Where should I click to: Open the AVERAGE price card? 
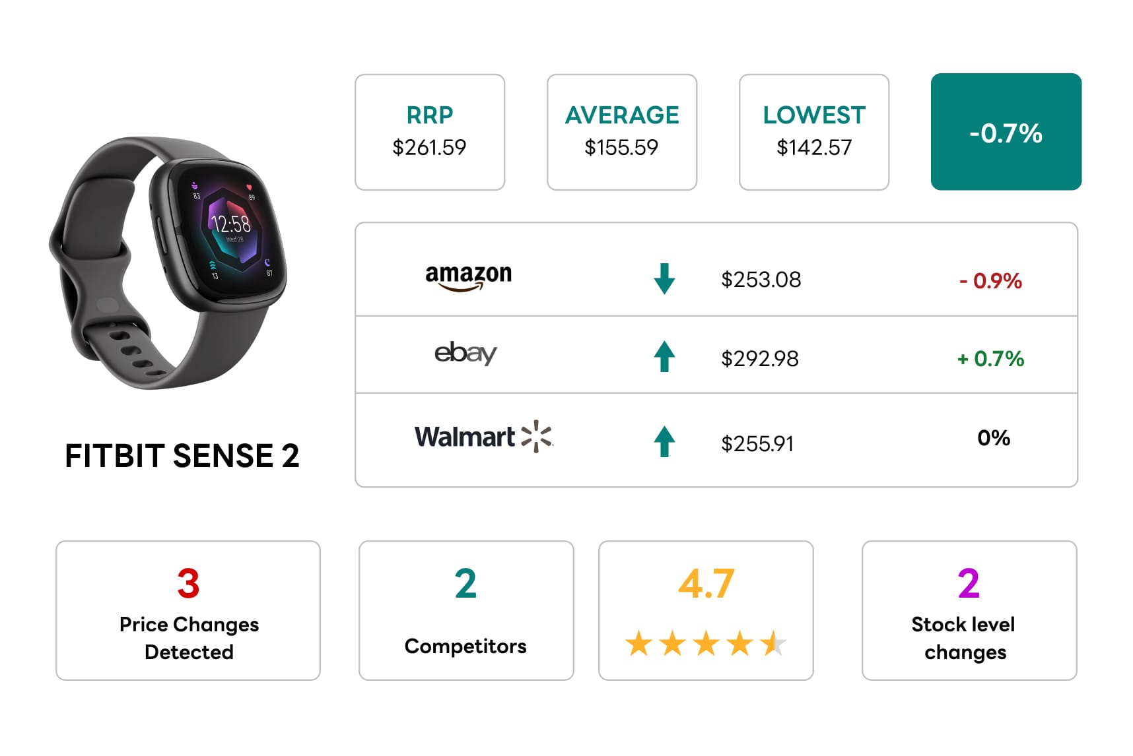(x=622, y=132)
